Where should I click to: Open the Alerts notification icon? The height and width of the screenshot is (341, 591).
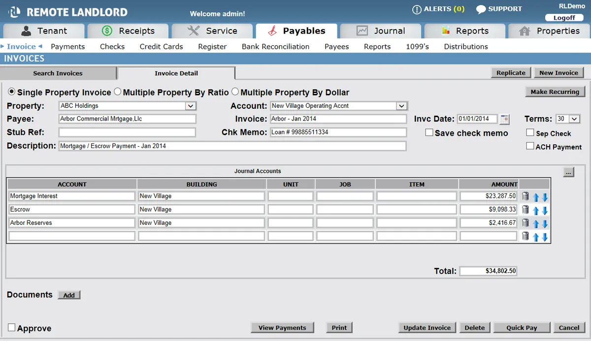(417, 9)
